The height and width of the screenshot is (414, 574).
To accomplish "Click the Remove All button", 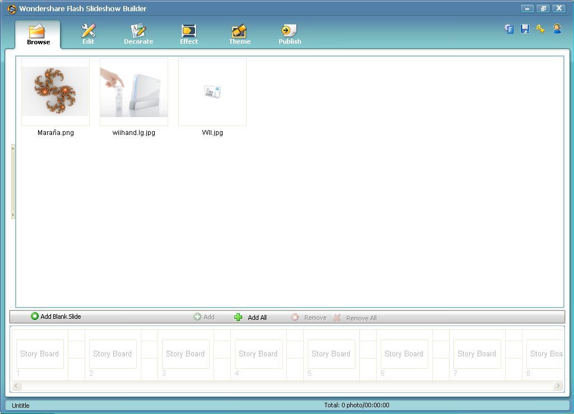I will click(355, 318).
